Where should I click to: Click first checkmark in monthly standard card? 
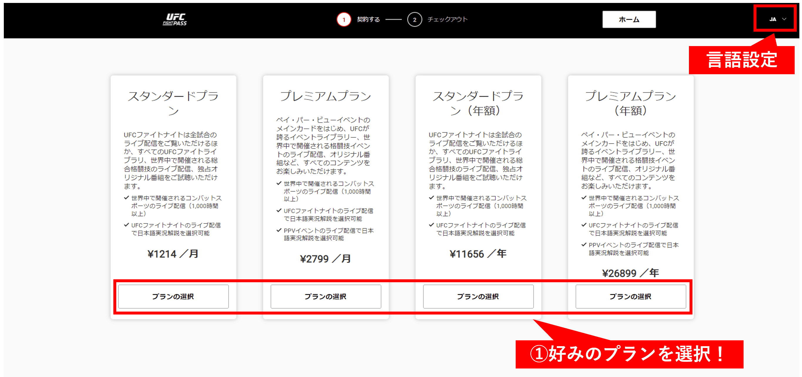click(126, 198)
